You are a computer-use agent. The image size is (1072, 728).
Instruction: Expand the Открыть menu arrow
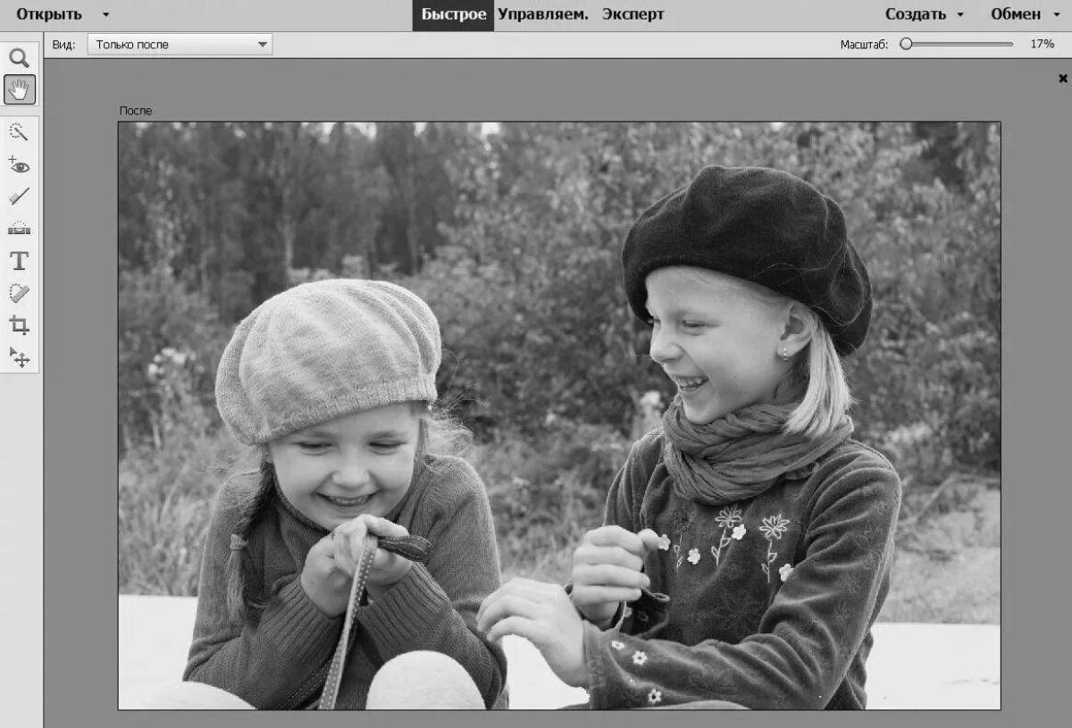105,14
